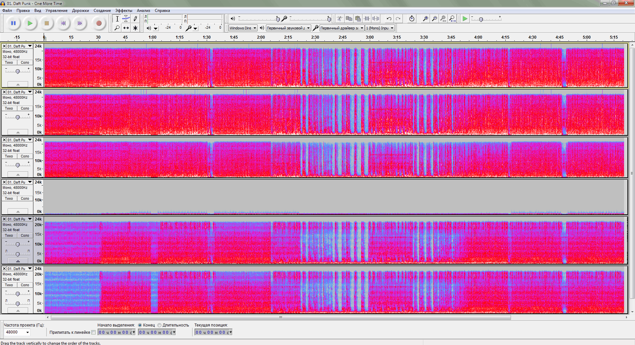
Task: Select the Multi-tool asterisk icon
Action: coord(135,28)
